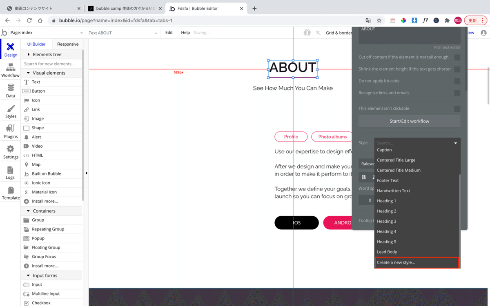Click the gift icon in top toolbar
Viewport: 490px width, 306px height.
pyautogui.click(x=307, y=33)
